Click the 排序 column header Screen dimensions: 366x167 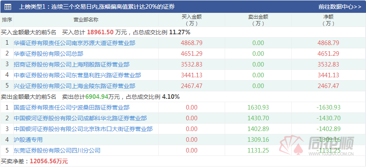click(x=7, y=20)
